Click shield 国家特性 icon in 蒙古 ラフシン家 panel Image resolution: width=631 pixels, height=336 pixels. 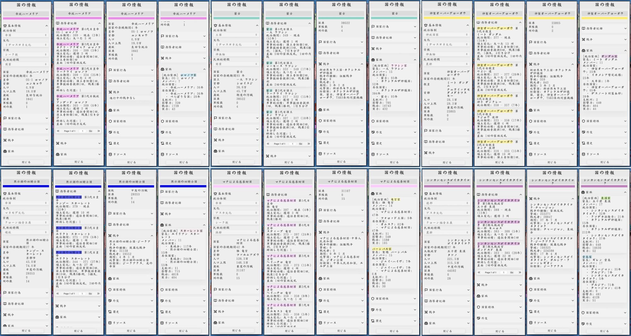coord(373,121)
